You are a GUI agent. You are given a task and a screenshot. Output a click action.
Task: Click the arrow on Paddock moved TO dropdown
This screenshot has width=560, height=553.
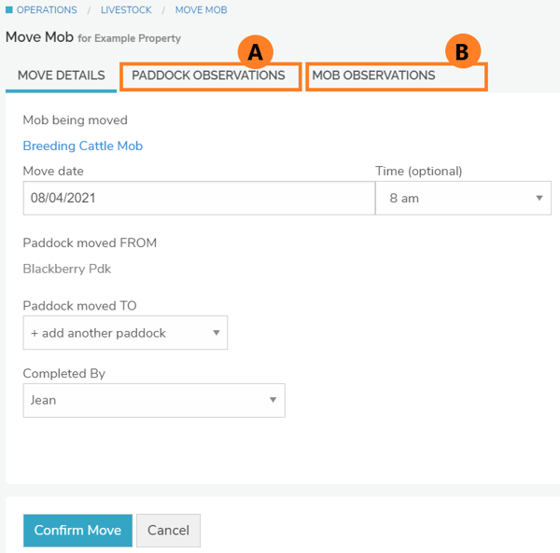click(216, 333)
